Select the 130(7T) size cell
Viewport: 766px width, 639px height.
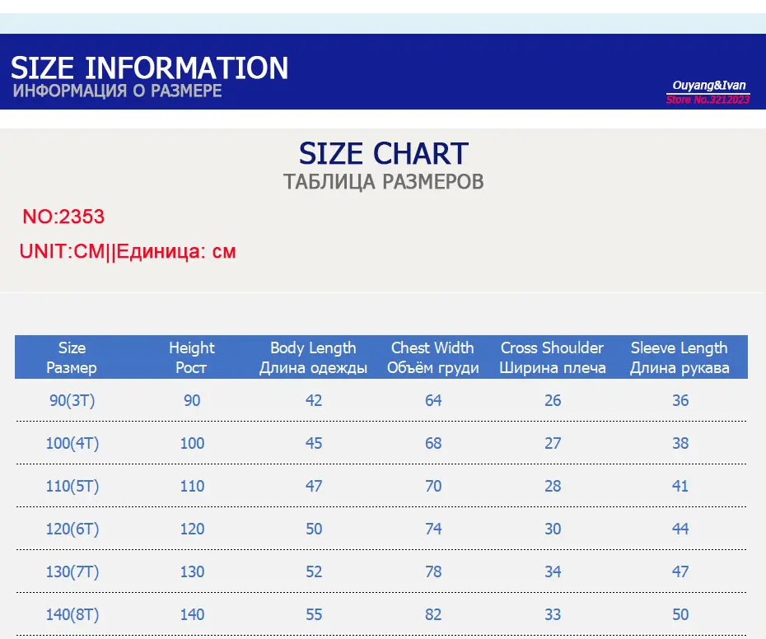[72, 571]
